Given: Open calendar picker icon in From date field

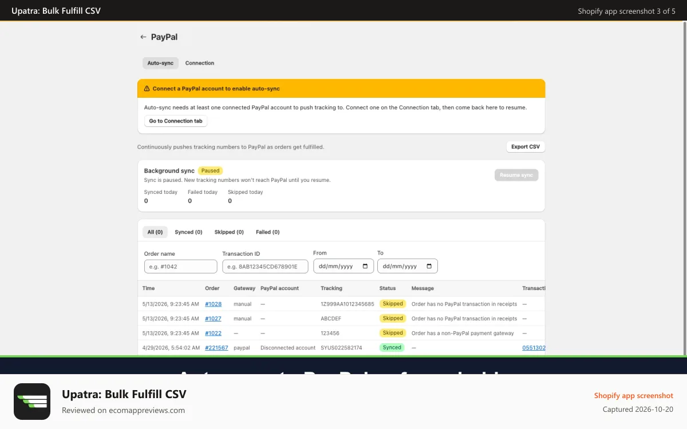Looking at the screenshot, I should pos(366,267).
